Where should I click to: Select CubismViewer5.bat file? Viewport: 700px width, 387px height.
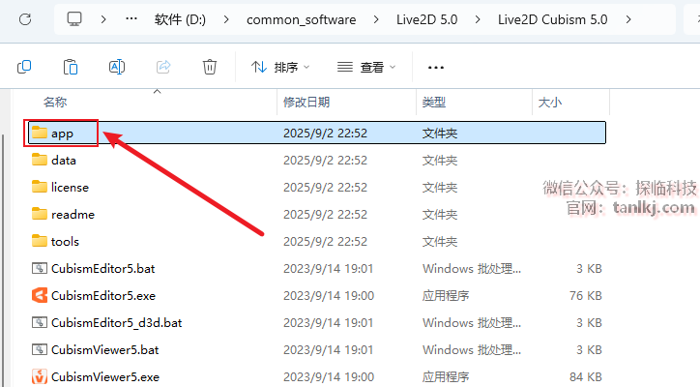coord(105,350)
